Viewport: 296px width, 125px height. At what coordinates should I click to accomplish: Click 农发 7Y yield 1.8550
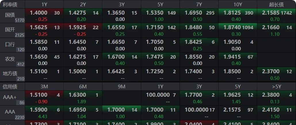(194, 57)
